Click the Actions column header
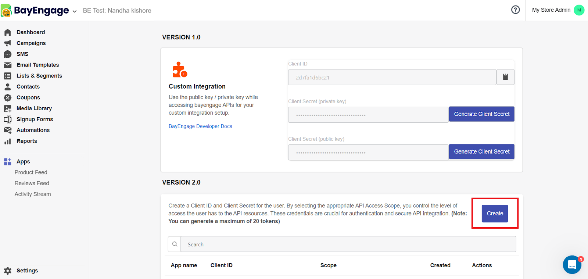The width and height of the screenshot is (588, 279). 482,265
